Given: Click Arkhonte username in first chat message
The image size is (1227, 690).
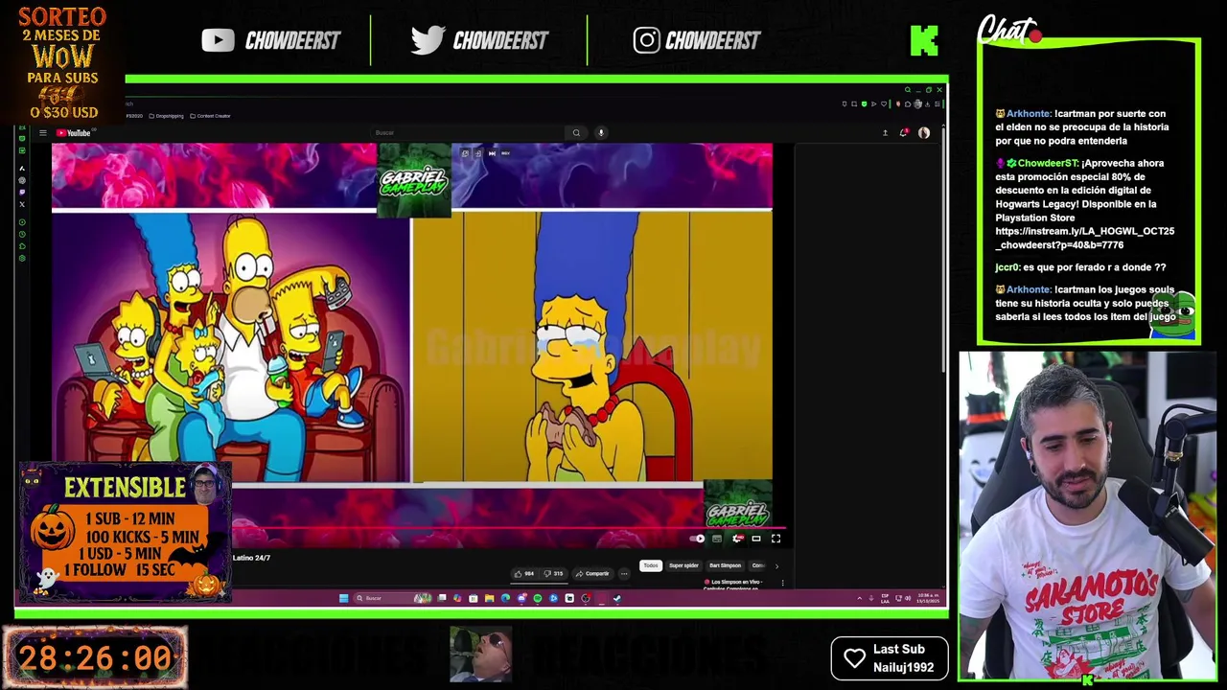Looking at the screenshot, I should coord(1029,113).
